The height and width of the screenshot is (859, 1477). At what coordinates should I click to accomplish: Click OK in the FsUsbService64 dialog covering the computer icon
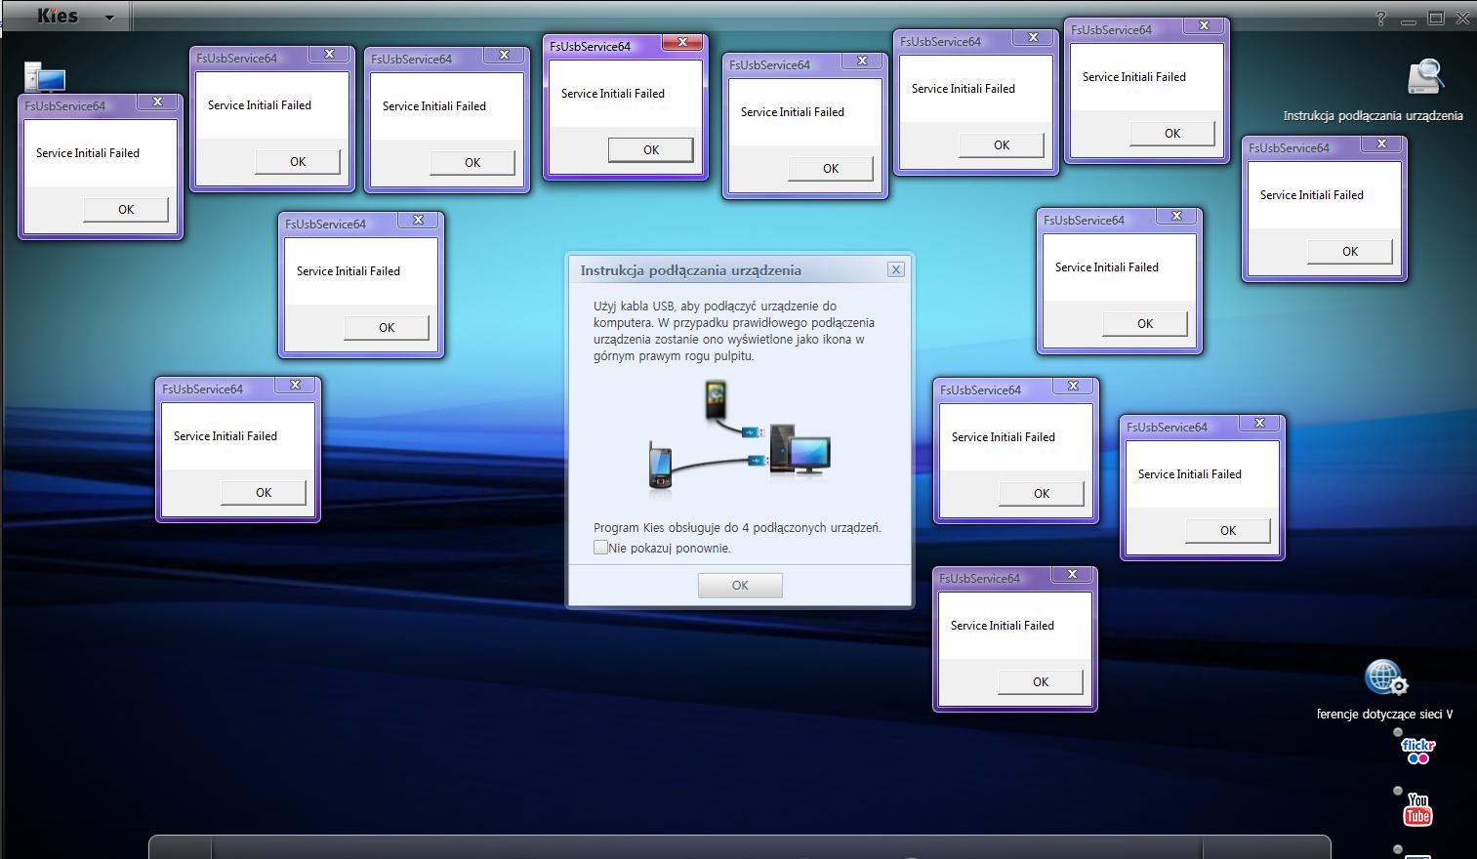pos(126,209)
